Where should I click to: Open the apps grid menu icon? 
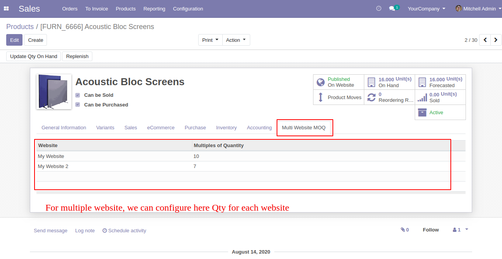6,9
